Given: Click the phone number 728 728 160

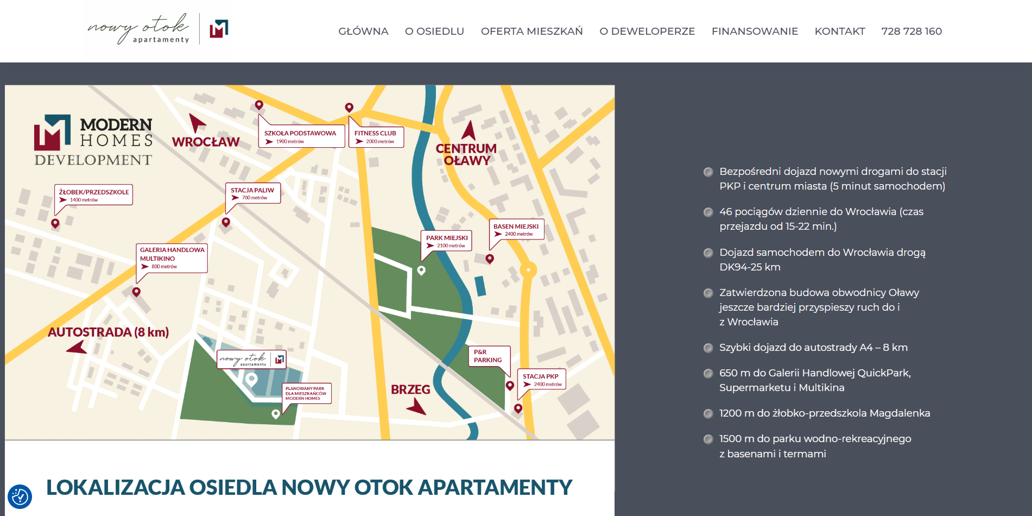Looking at the screenshot, I should click(911, 32).
